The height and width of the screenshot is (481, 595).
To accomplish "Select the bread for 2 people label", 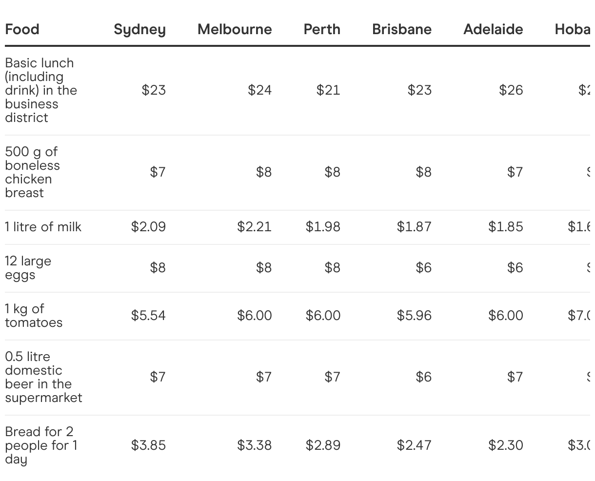I will [x=40, y=445].
